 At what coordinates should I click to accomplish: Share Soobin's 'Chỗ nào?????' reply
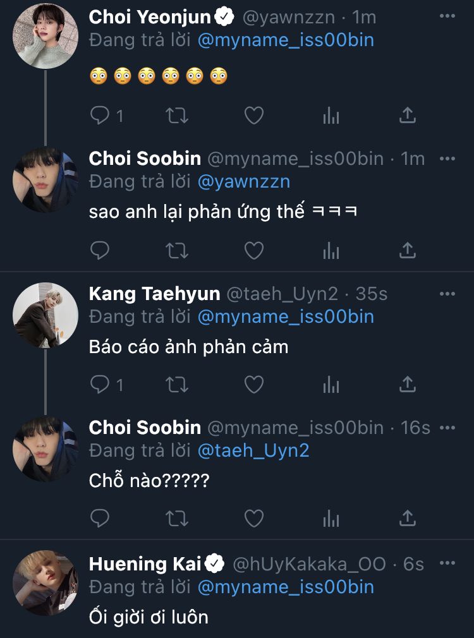click(408, 519)
